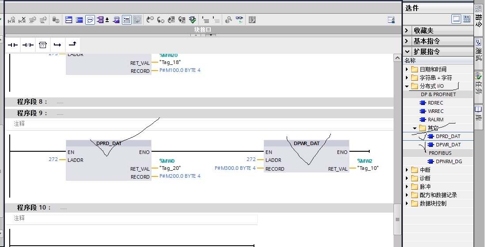
Task: Insert a normally closed contact
Action: [28, 45]
